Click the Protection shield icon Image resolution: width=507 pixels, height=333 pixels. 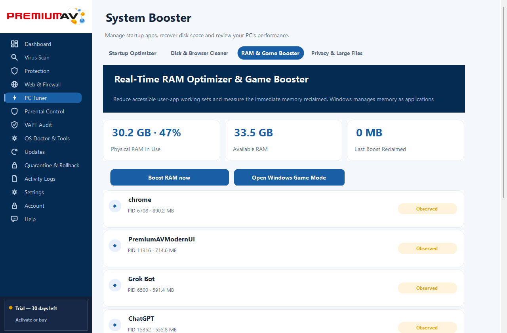coord(15,71)
